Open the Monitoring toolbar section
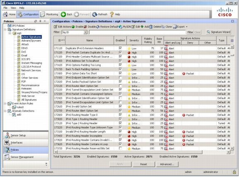239x177 pixels. (x=49, y=14)
